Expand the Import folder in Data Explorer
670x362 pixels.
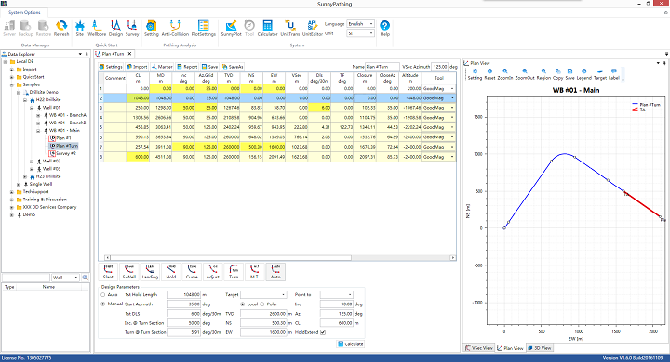12,69
